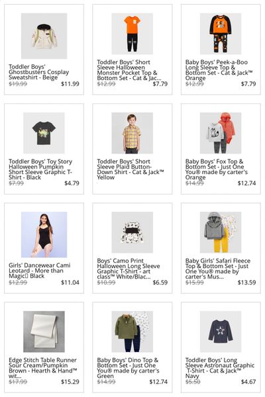Viewport: 265px width, 397px height.
Task: Click the Dino Top & Bottom Set image
Action: 132,331
